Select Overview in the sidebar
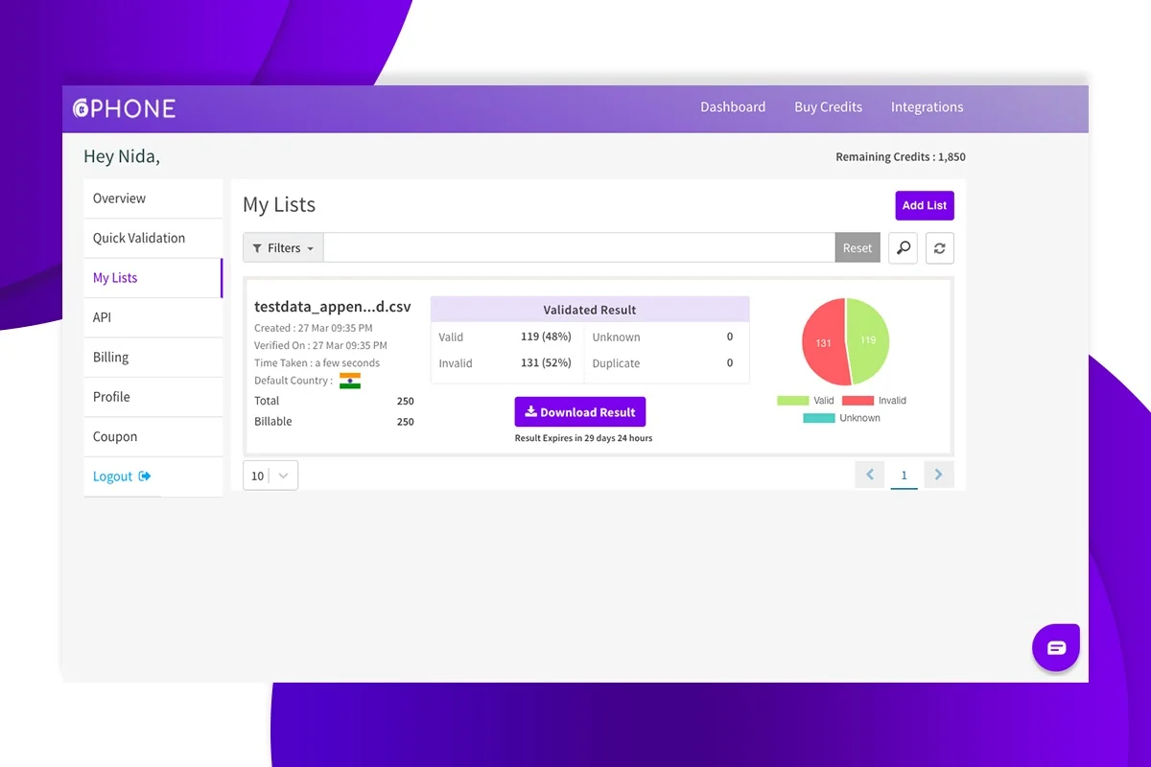Image resolution: width=1151 pixels, height=767 pixels. coord(153,198)
